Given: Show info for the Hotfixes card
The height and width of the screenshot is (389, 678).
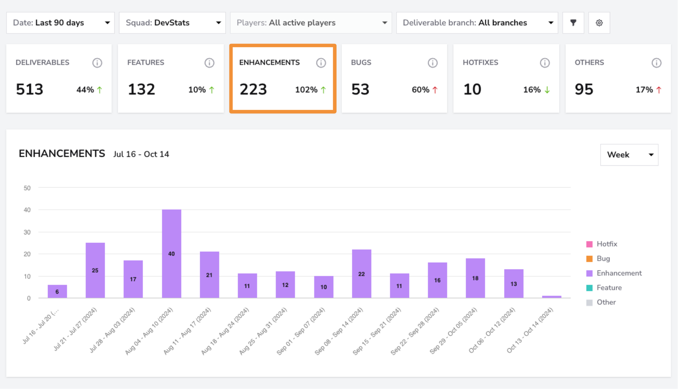Looking at the screenshot, I should click(545, 63).
